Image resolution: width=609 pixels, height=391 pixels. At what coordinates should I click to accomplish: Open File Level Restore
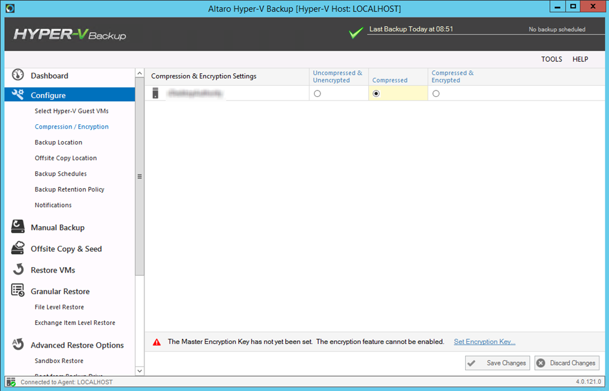click(x=59, y=307)
